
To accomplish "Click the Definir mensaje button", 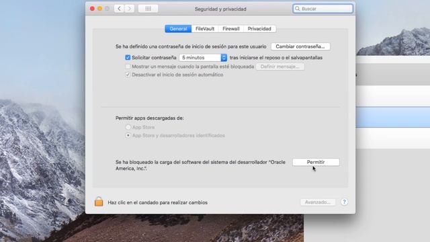I will tap(280, 67).
